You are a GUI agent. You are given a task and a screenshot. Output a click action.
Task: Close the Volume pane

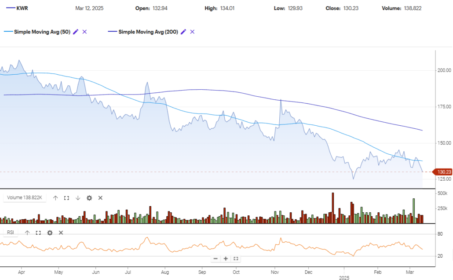pyautogui.click(x=100, y=198)
